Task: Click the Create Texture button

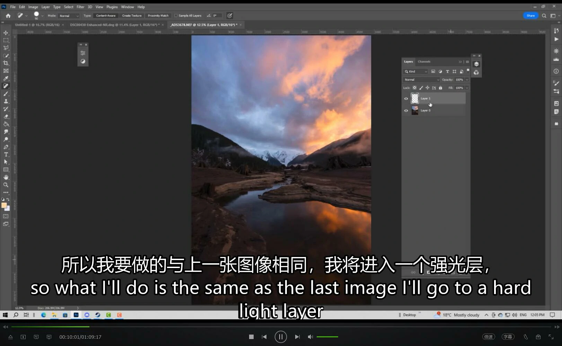Action: [x=132, y=16]
